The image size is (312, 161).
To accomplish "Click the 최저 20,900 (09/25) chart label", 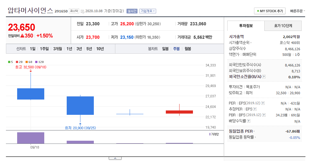I will 80,128.
